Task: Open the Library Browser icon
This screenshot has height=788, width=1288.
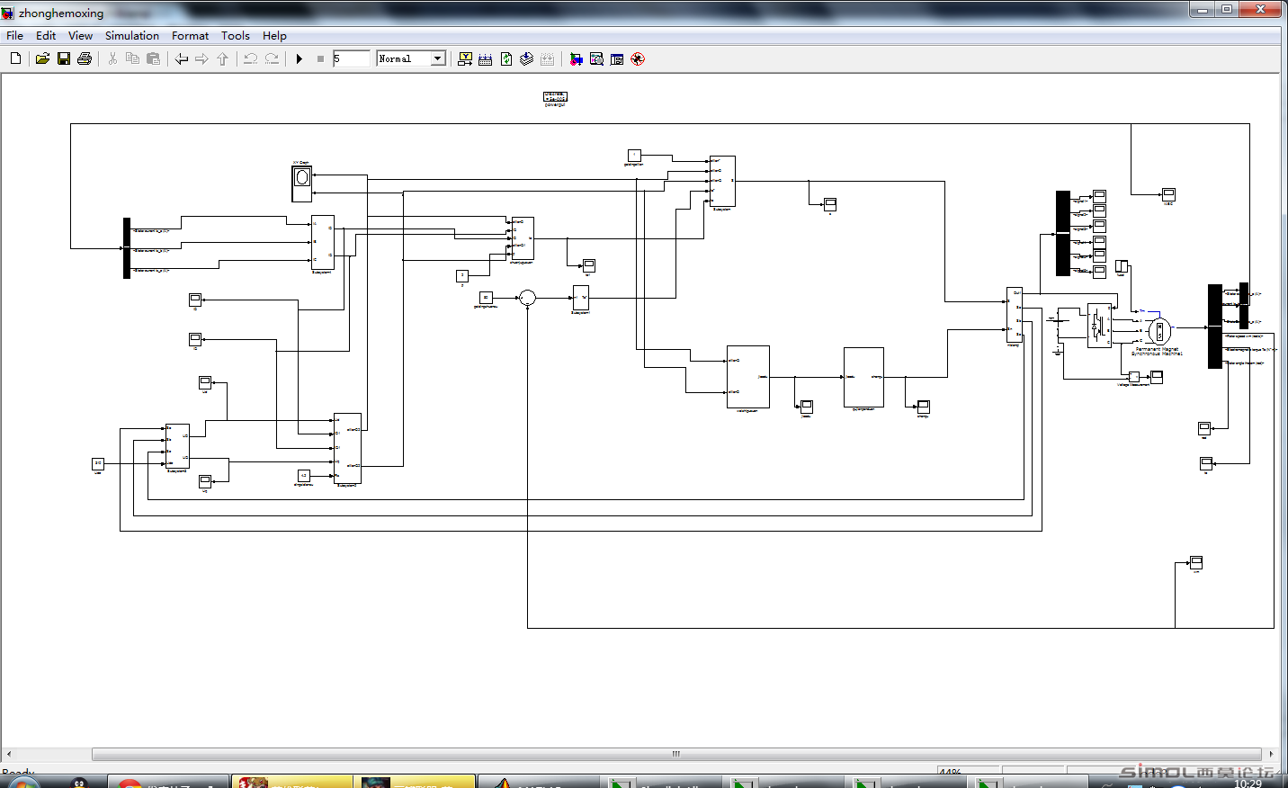Action: click(x=576, y=58)
